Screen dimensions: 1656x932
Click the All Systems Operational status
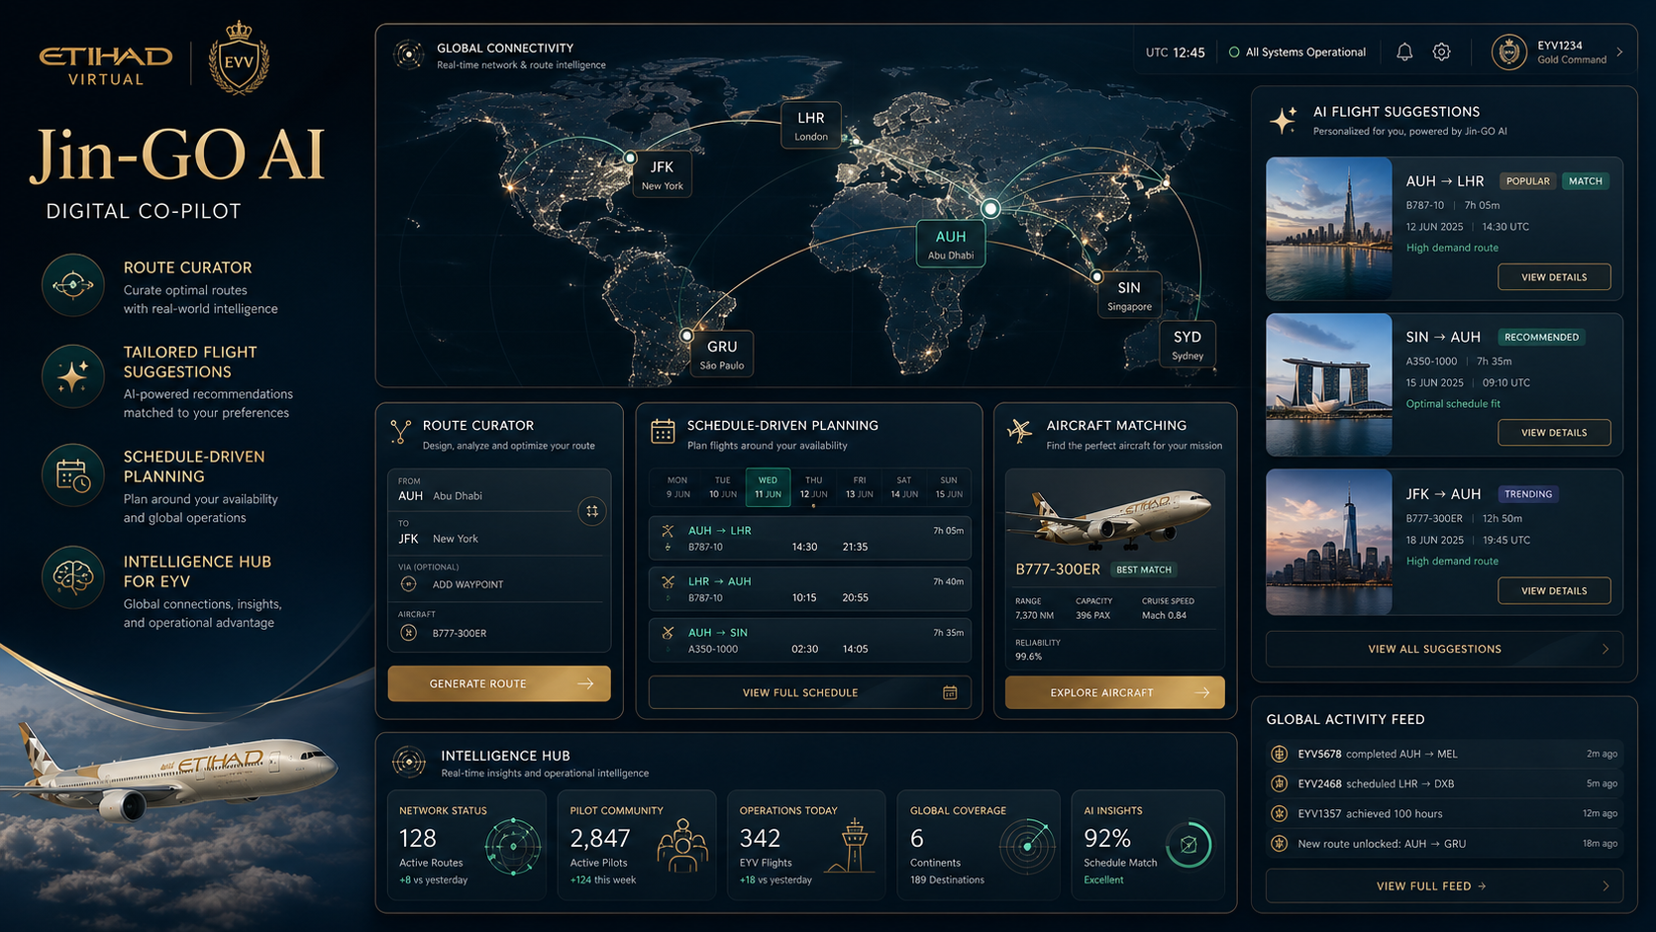click(x=1297, y=52)
